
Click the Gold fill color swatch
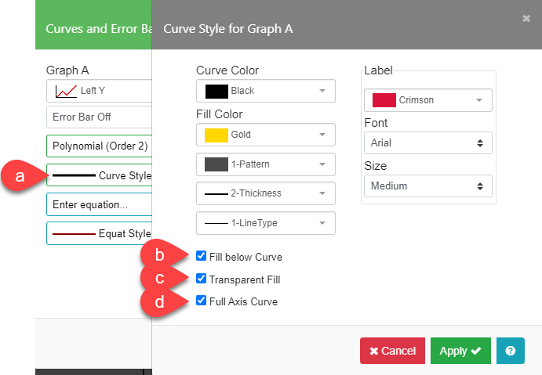click(x=216, y=135)
